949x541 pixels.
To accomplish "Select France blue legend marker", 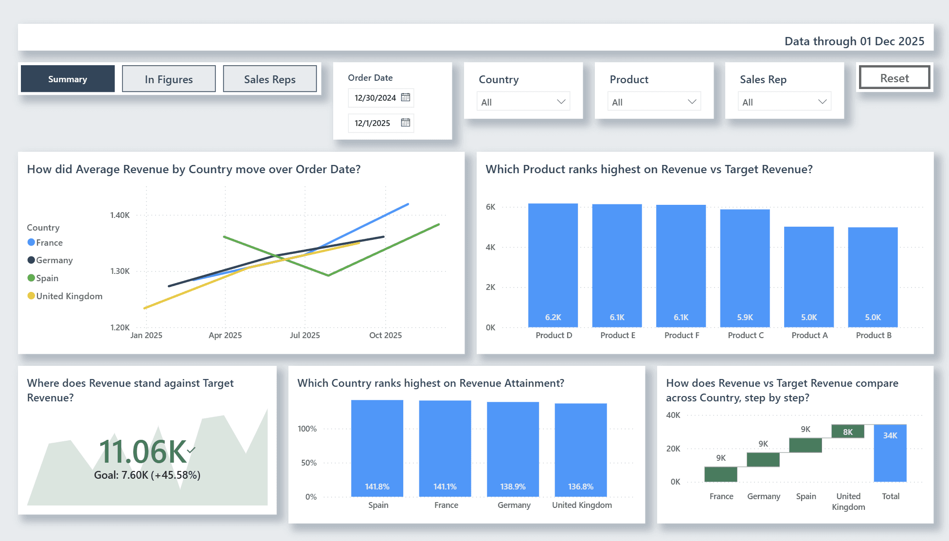I will click(x=31, y=242).
